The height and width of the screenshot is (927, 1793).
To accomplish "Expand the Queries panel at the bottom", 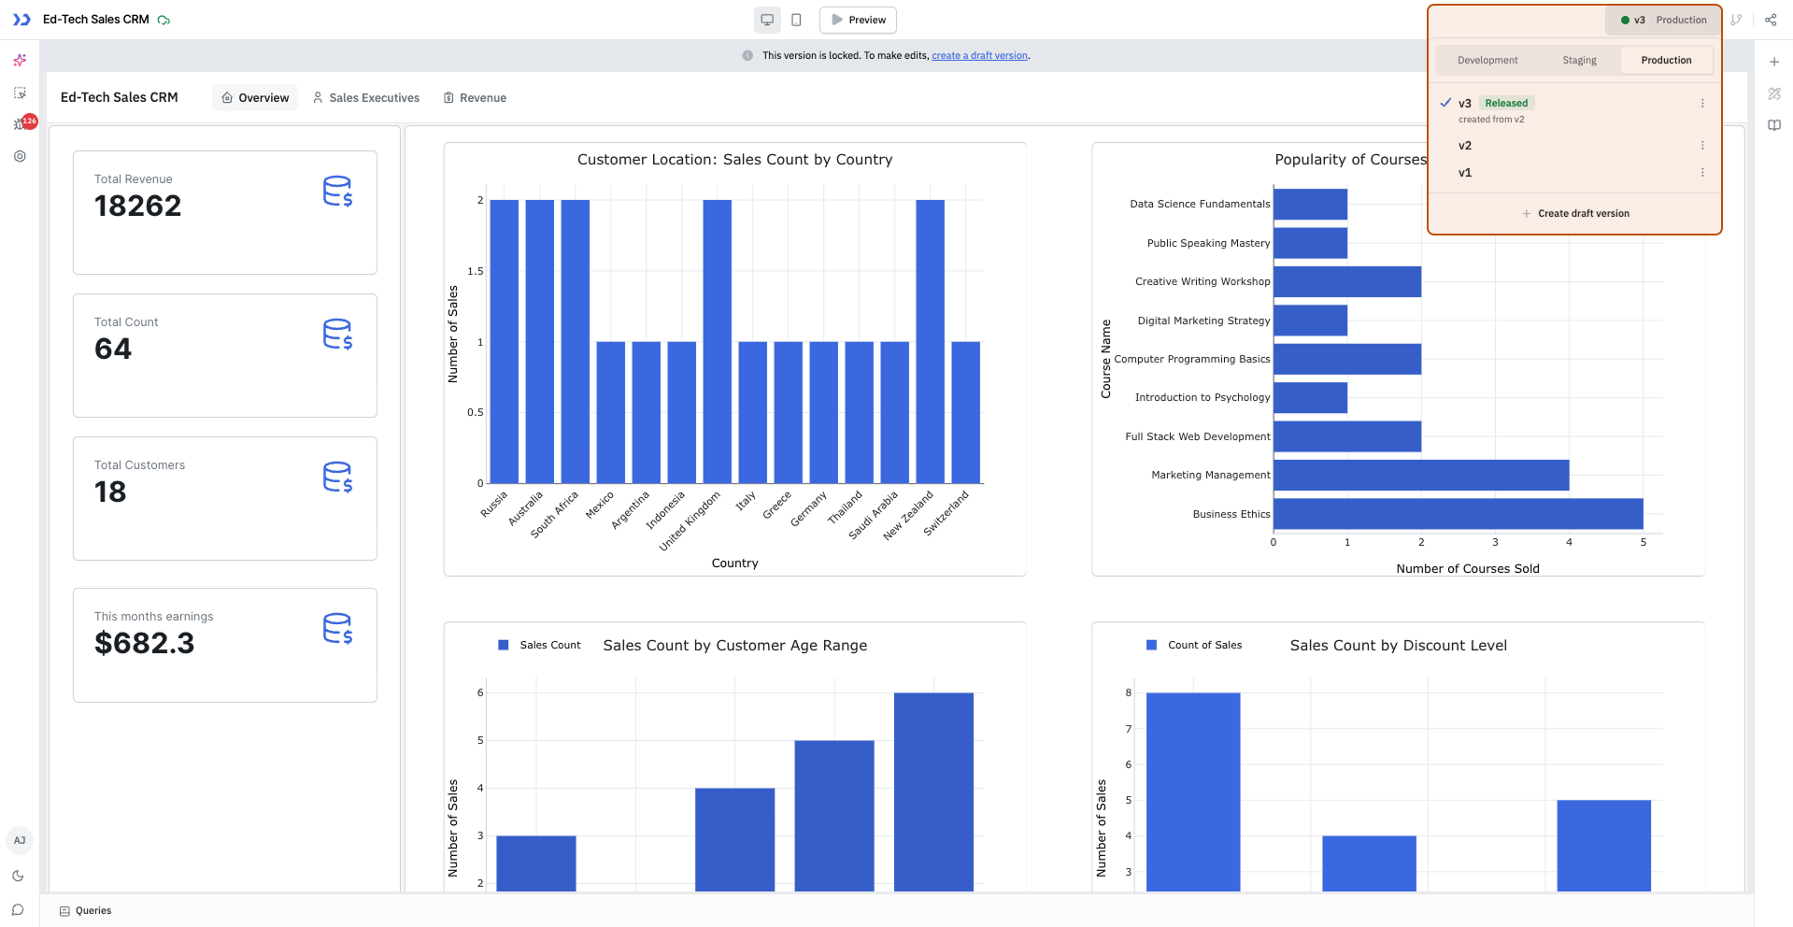I will (x=85, y=910).
